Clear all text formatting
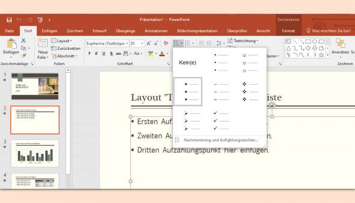 tap(166, 43)
